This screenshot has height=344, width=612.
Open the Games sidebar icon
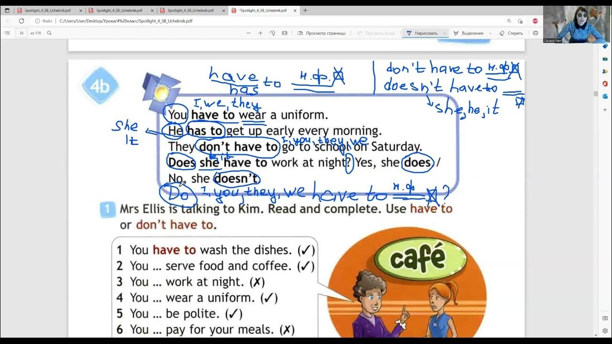[x=605, y=71]
